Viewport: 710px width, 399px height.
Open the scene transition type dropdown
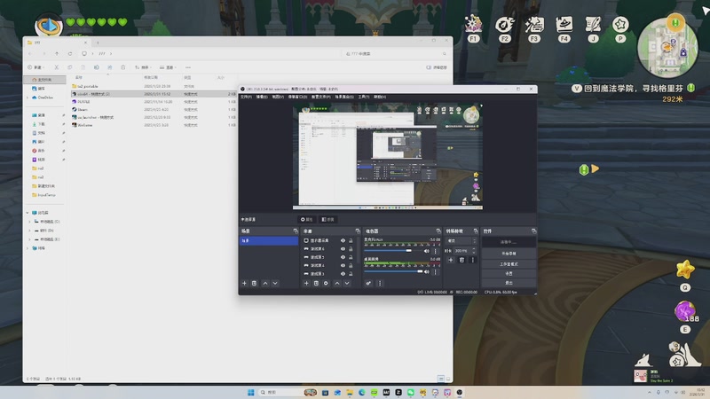pyautogui.click(x=461, y=241)
